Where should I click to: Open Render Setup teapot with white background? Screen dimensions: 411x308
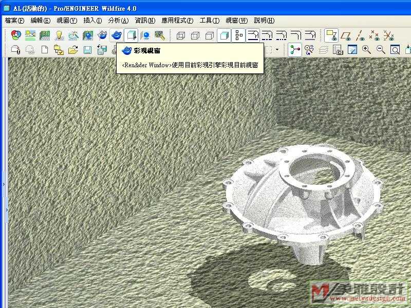(x=102, y=35)
